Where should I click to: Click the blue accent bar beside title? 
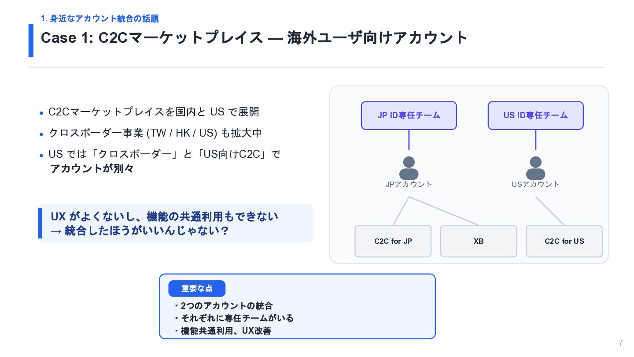point(31,41)
